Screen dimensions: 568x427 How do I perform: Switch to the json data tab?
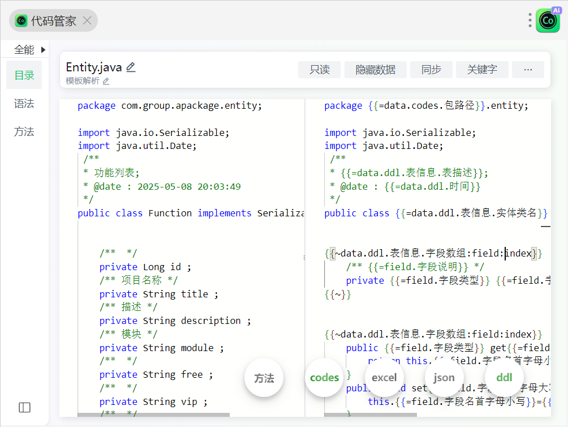444,378
